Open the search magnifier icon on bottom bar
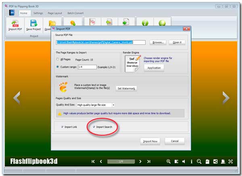This screenshot has width=242, height=176. pos(199,161)
